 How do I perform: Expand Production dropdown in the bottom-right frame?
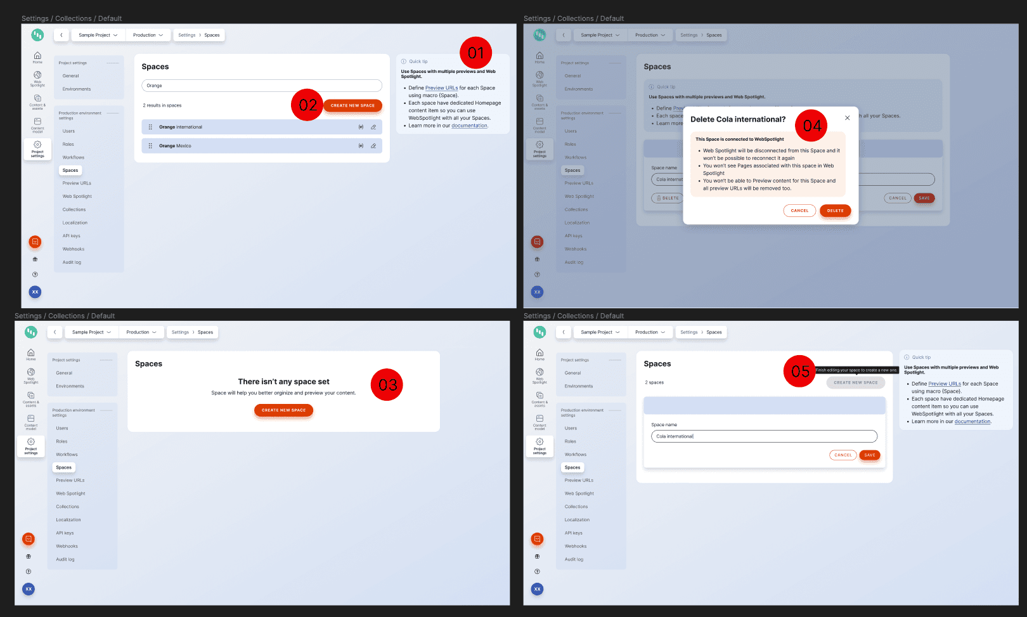click(x=650, y=332)
